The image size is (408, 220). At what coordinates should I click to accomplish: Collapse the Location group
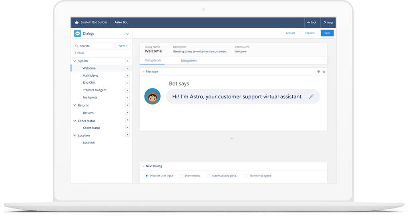pos(75,136)
